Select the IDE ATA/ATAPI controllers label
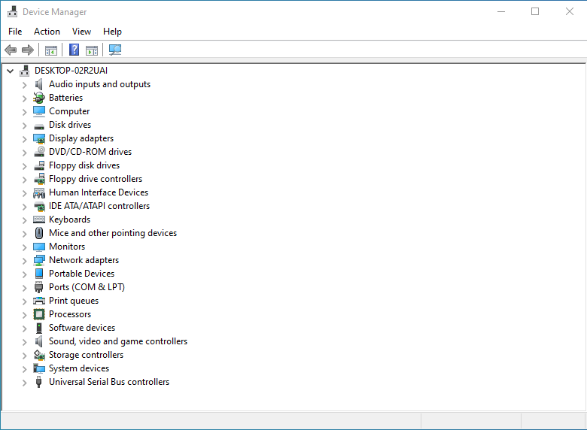 [99, 206]
